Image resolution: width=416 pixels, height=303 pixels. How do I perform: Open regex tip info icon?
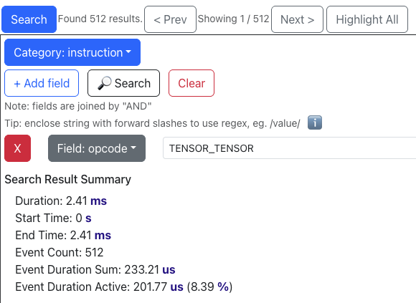(315, 122)
